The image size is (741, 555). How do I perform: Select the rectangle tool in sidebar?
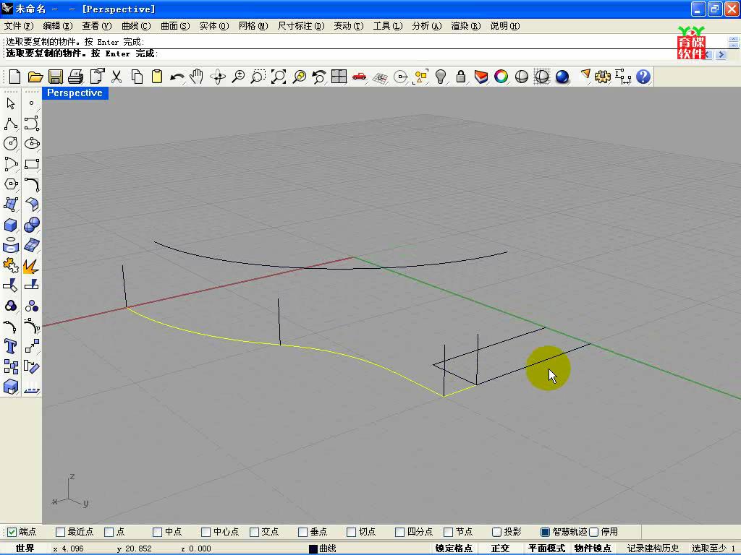pos(32,164)
